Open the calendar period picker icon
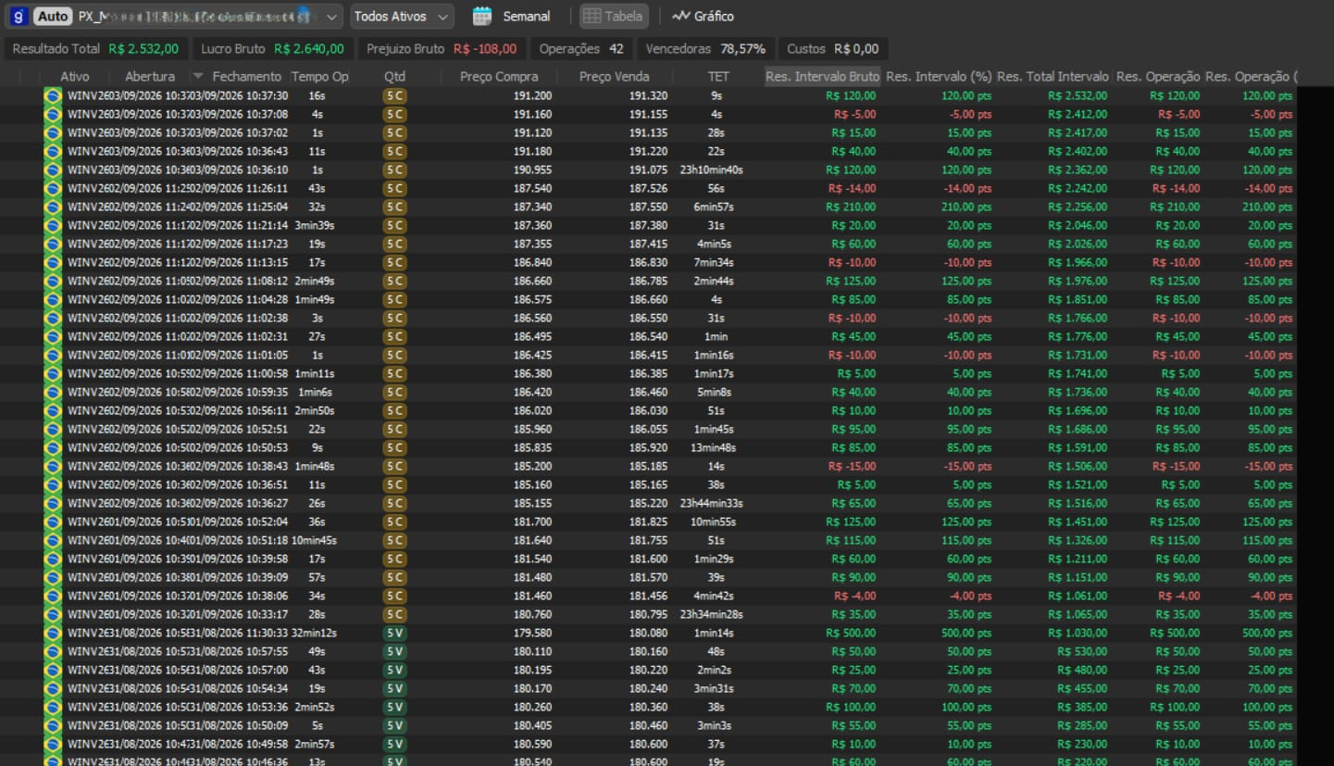 (481, 16)
